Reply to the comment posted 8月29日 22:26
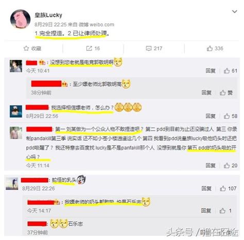The width and height of the screenshot is (244, 240). 206,189
